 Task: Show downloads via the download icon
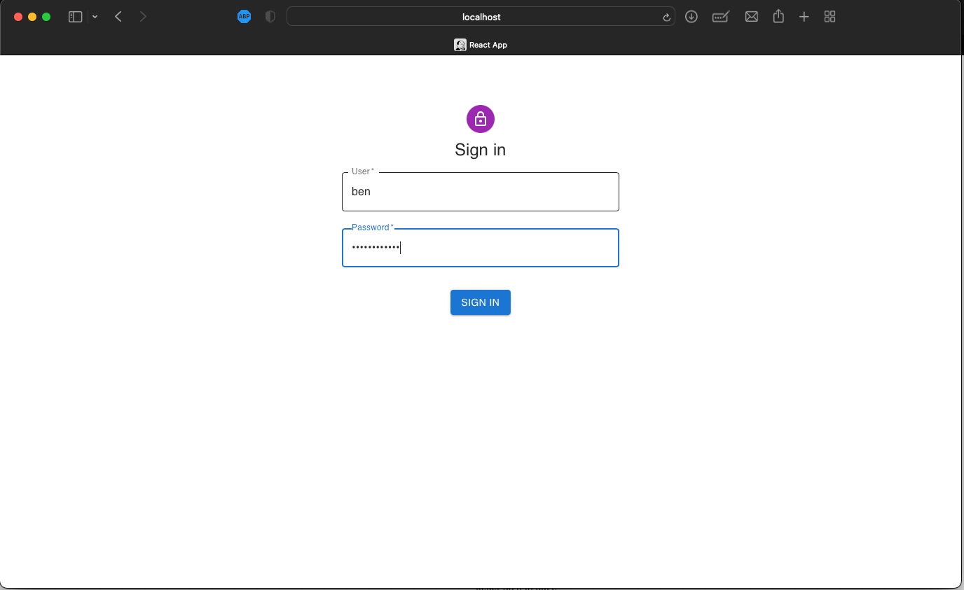[691, 17]
